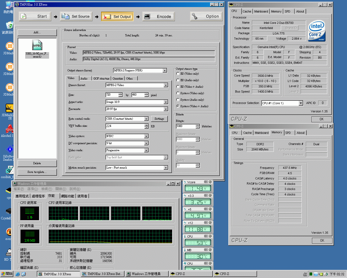
Task: Expand the Framerate dropdown
Action: pyautogui.click(x=166, y=109)
